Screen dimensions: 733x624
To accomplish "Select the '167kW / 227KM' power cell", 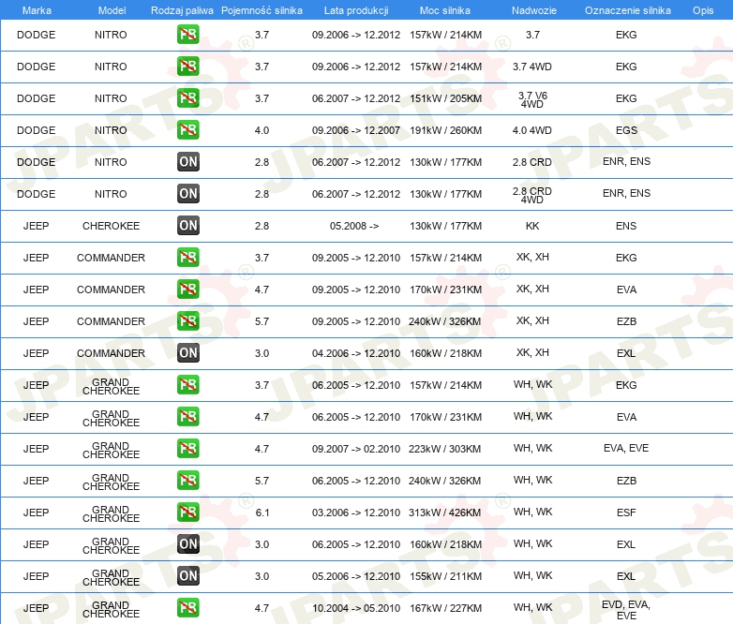I will 445,608.
